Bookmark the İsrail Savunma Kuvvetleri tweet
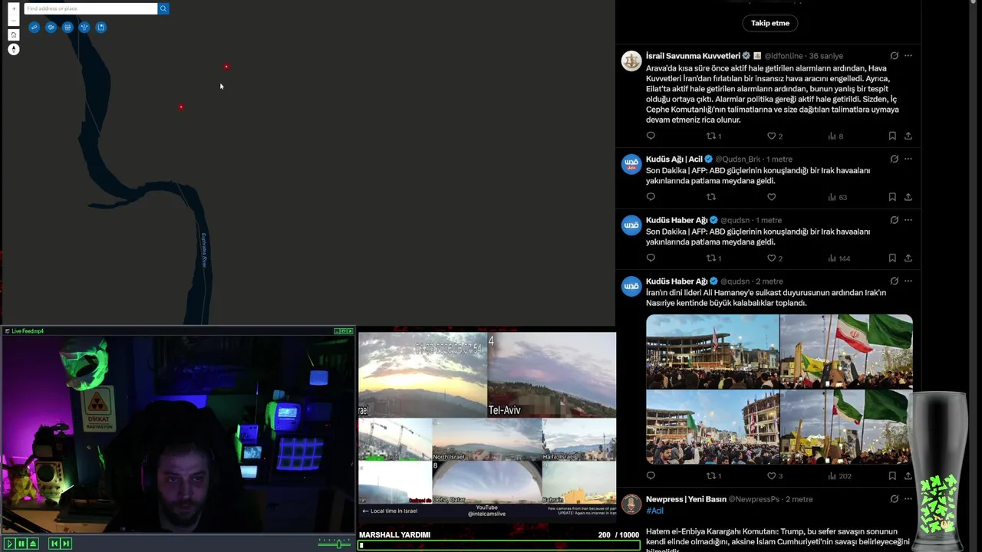The width and height of the screenshot is (982, 552). click(892, 136)
